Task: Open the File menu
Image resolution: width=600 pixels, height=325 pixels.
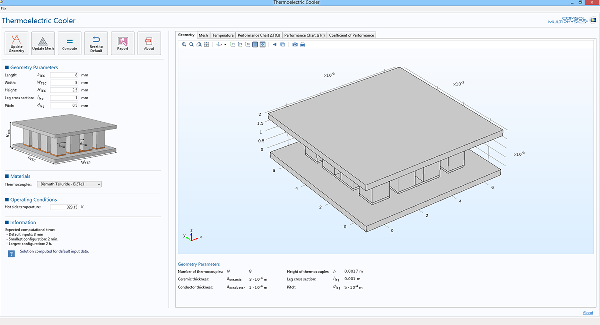Action: click(4, 9)
